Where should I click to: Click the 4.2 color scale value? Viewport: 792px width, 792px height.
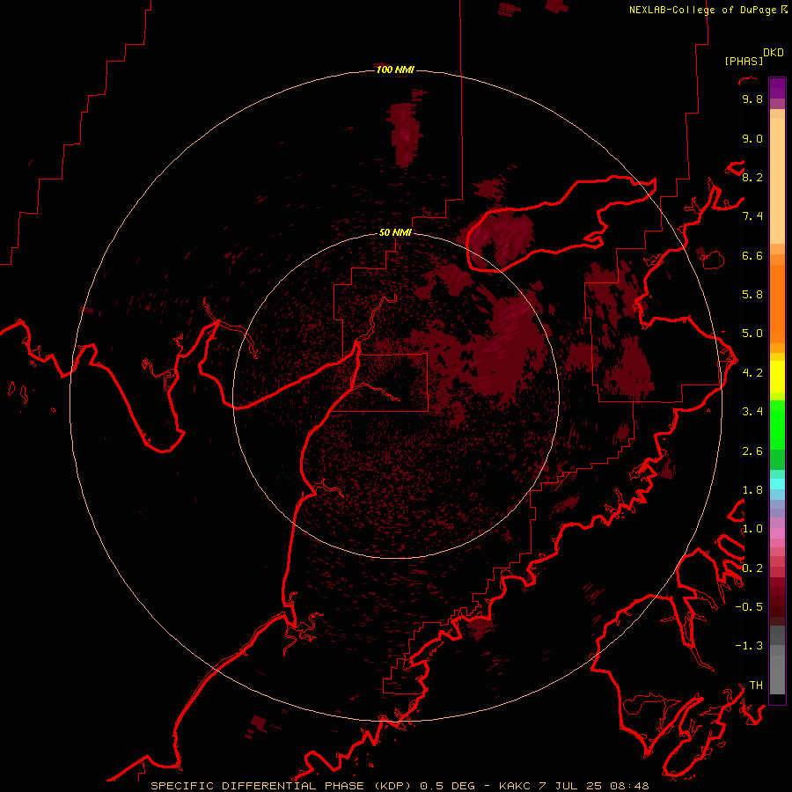[752, 373]
